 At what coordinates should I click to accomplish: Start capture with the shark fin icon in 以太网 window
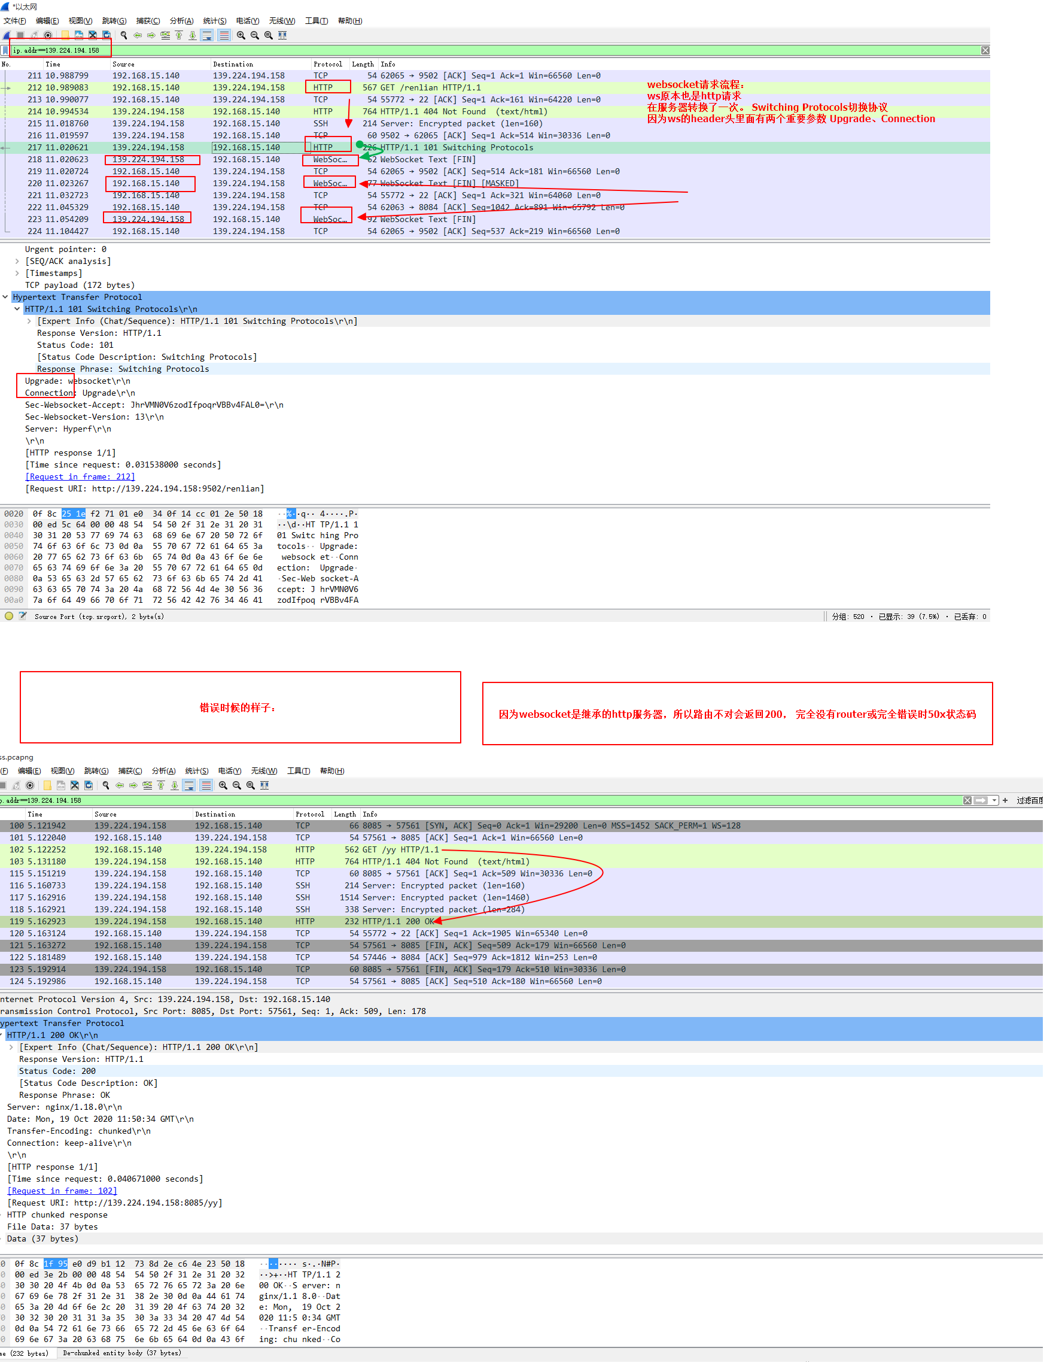(x=7, y=35)
